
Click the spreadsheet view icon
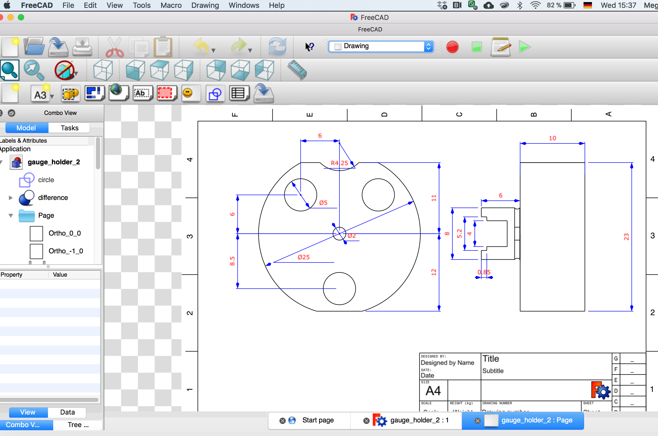click(239, 93)
